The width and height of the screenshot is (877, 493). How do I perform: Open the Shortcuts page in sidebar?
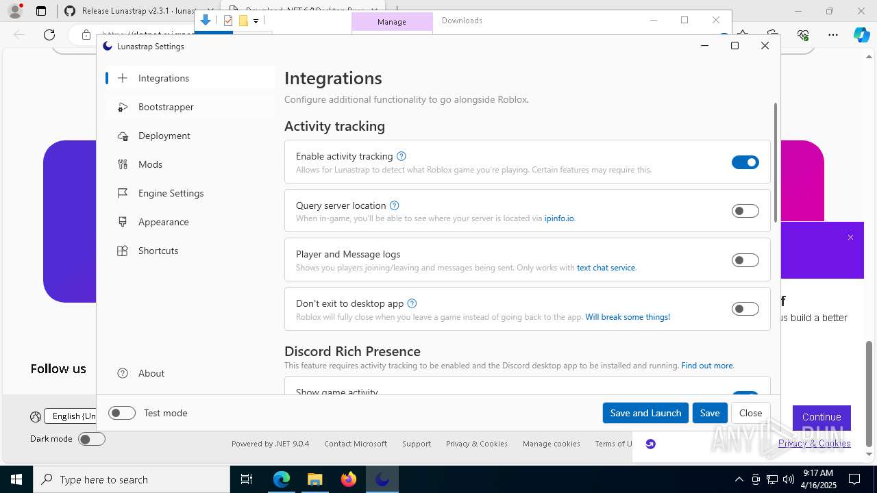[x=190, y=251]
